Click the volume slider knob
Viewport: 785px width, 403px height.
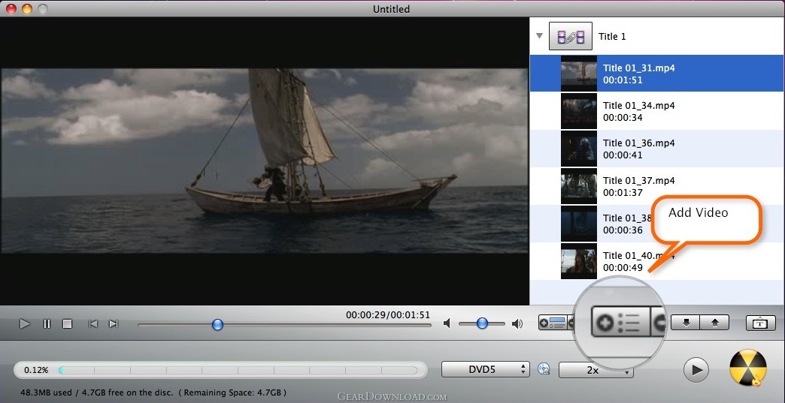482,323
